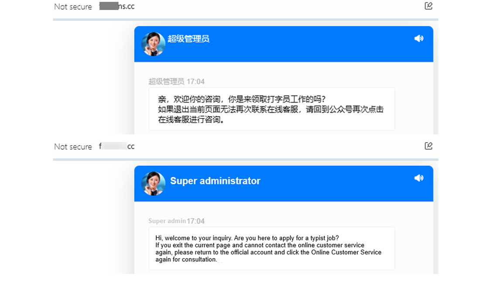Viewport: 489px width, 284px height.
Task: Click the speaker icon in Super administrator header
Action: pyautogui.click(x=419, y=178)
